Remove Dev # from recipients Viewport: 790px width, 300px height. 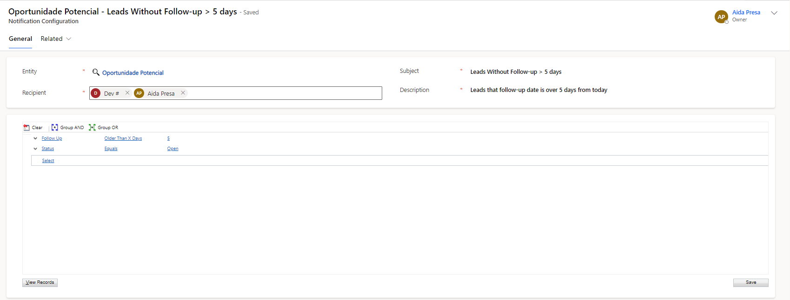tap(127, 93)
